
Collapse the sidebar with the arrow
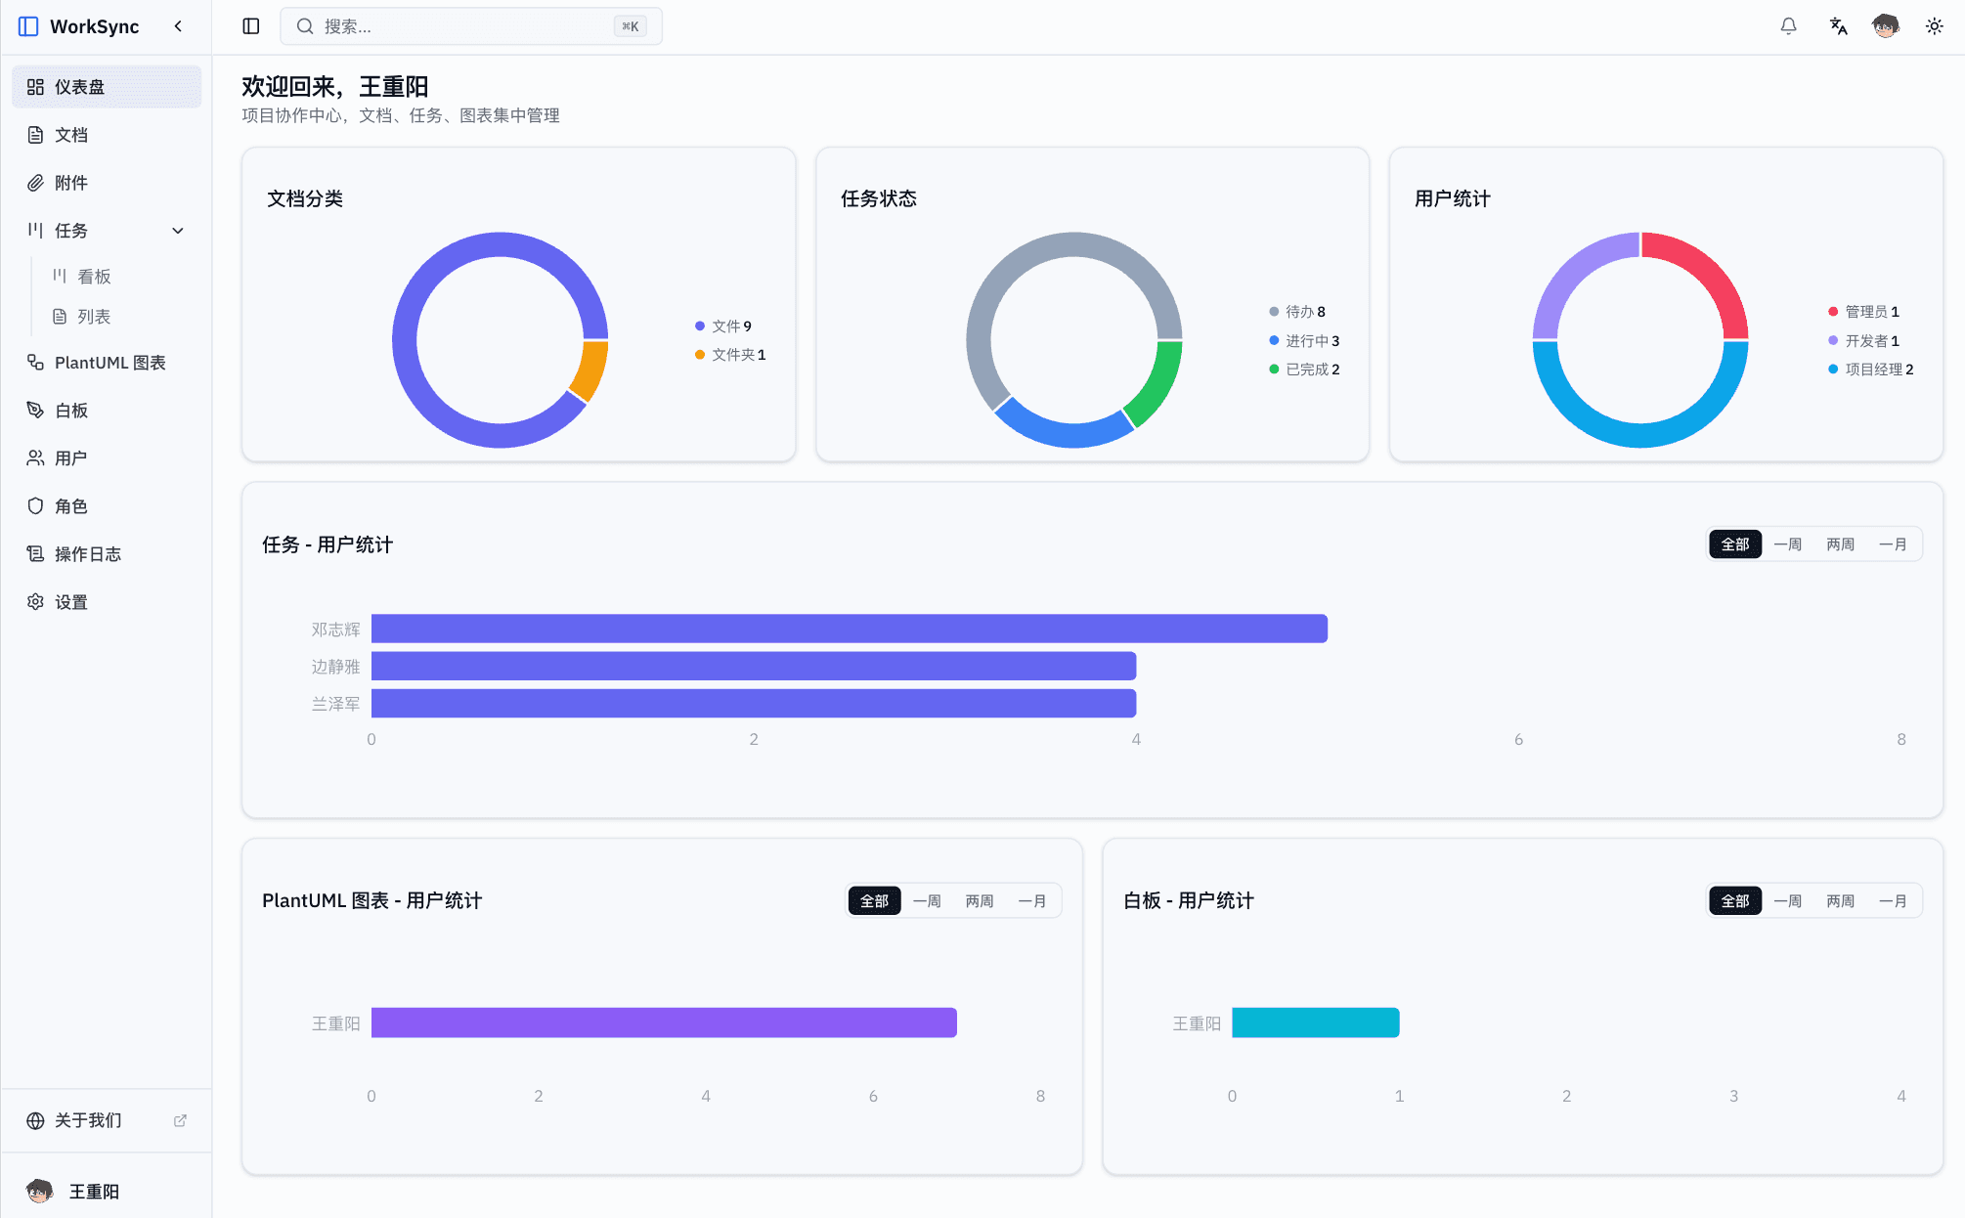click(178, 26)
